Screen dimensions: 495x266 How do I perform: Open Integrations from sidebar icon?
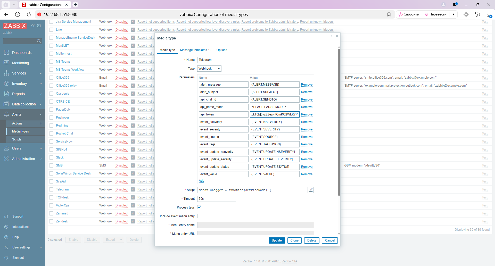pos(6,227)
